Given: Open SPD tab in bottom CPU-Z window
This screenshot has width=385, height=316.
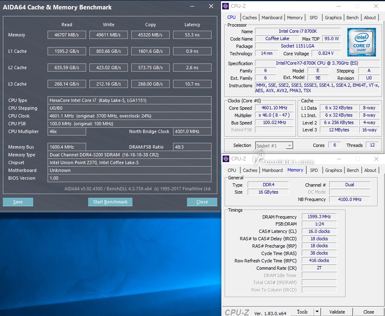Looking at the screenshot, I should coord(314,170).
